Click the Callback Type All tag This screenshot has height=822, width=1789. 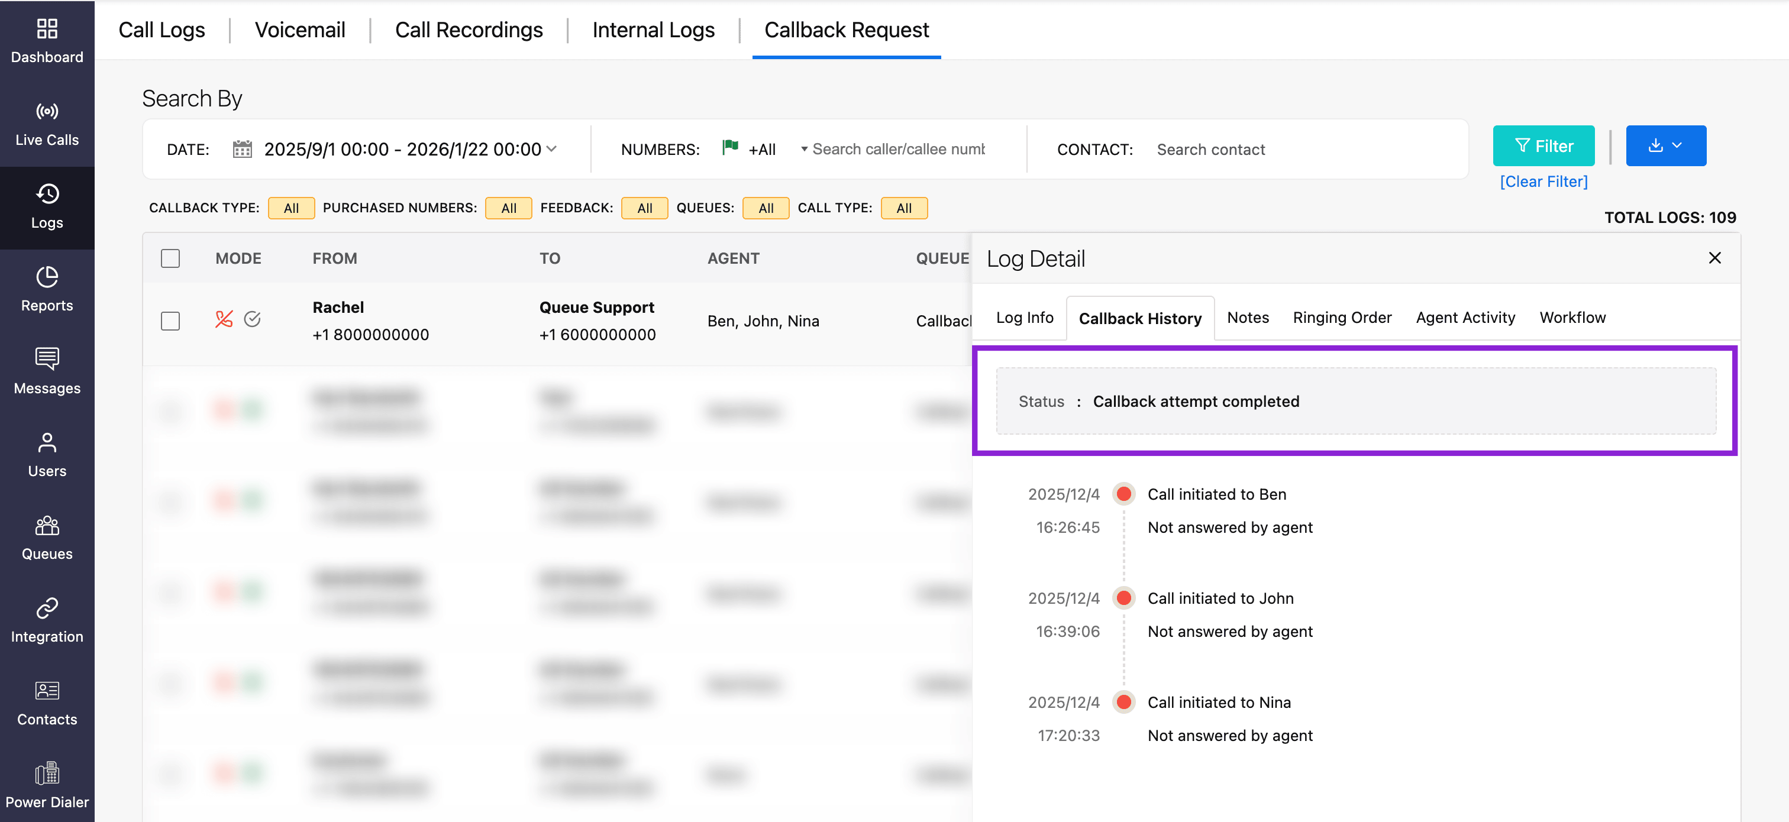pos(291,208)
